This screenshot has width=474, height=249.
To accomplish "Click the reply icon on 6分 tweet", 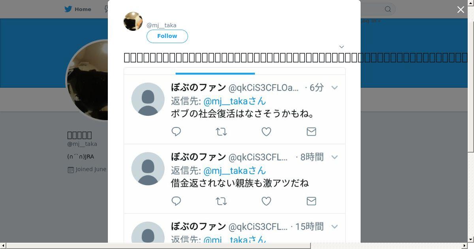I will pos(176,132).
